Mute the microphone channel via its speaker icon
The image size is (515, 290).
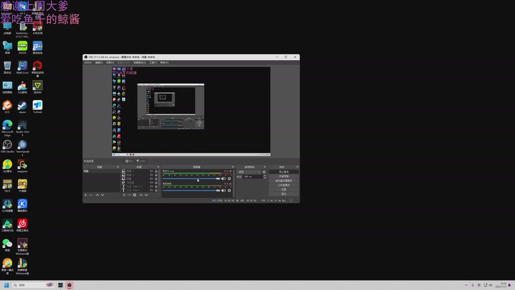(223, 179)
